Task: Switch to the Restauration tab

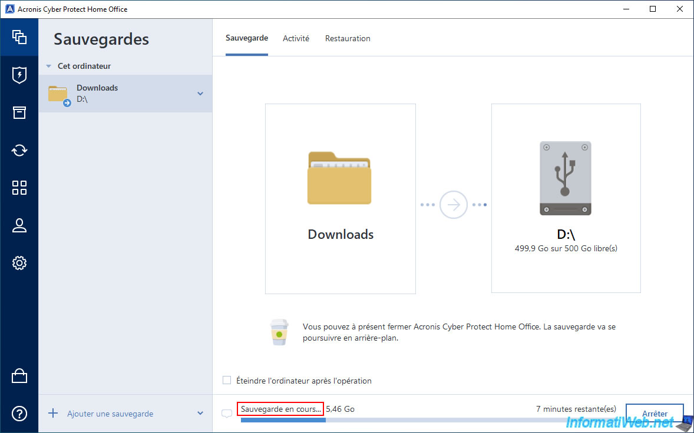Action: [x=348, y=38]
